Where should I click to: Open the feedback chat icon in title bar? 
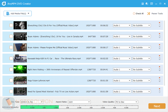pyautogui.click(x=147, y=4)
